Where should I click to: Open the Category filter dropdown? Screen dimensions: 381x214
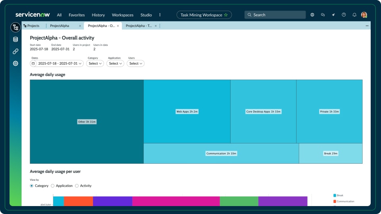click(x=95, y=63)
